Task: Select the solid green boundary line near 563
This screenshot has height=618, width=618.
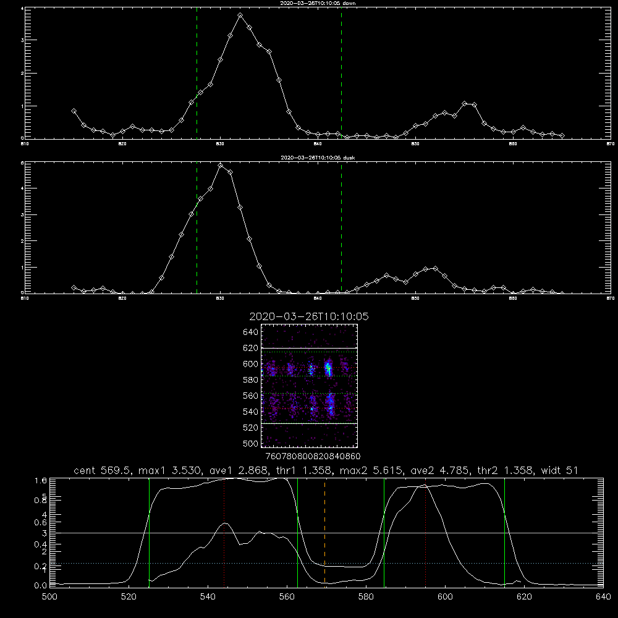Action: (x=297, y=532)
